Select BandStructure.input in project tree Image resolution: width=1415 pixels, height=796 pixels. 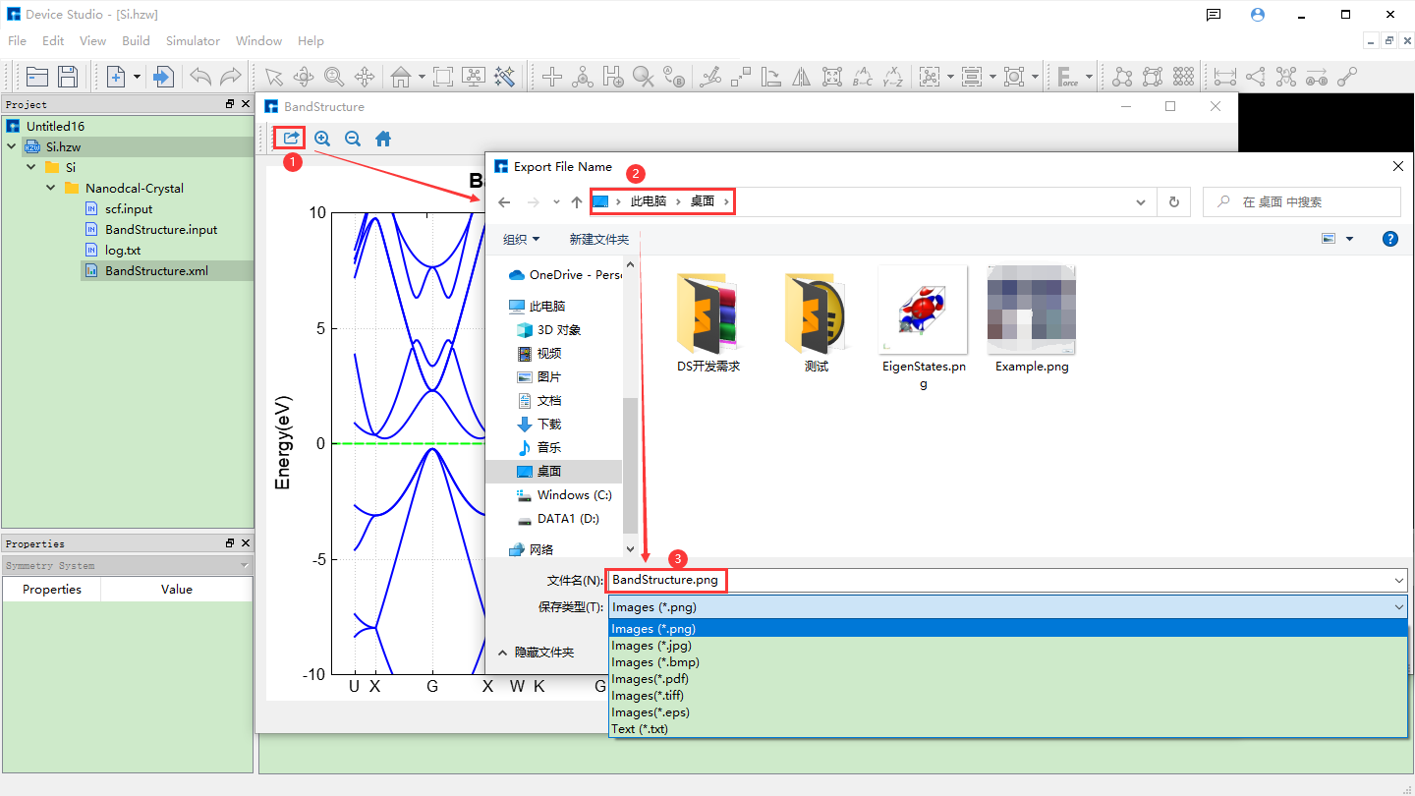[161, 229]
